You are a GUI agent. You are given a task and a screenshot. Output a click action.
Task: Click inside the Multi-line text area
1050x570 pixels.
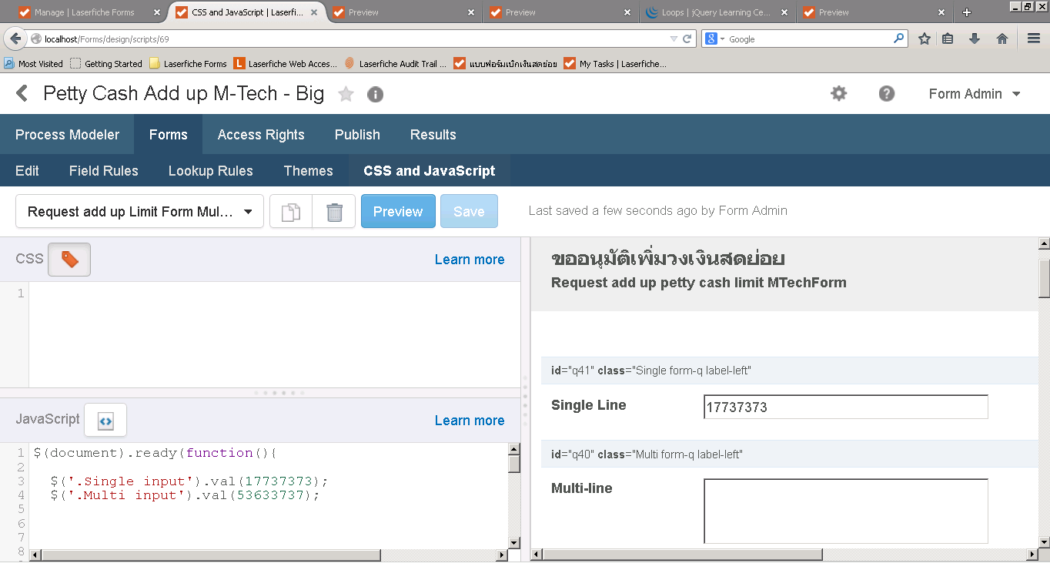[845, 511]
